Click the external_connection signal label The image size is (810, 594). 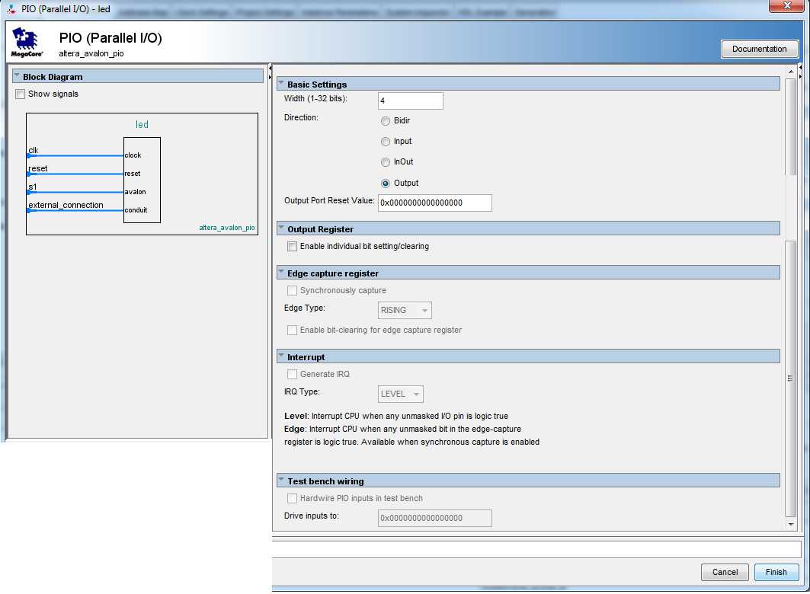pyautogui.click(x=66, y=205)
